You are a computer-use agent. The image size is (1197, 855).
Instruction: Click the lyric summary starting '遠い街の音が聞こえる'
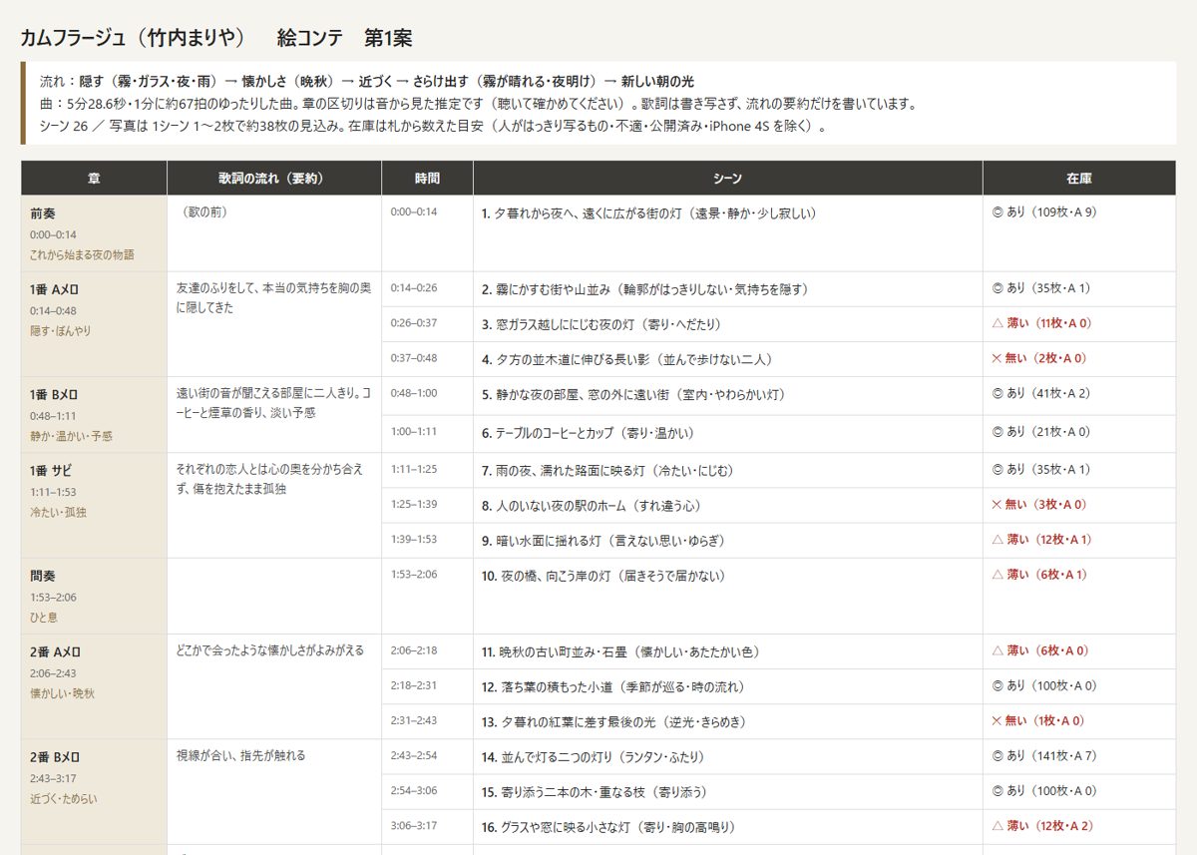274,415
